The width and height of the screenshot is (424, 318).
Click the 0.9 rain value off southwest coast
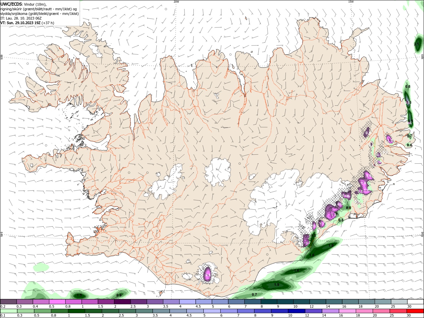click(x=119, y=295)
